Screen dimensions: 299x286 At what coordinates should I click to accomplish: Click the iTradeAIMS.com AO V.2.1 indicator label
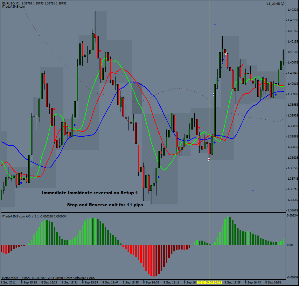pyautogui.click(x=34, y=216)
